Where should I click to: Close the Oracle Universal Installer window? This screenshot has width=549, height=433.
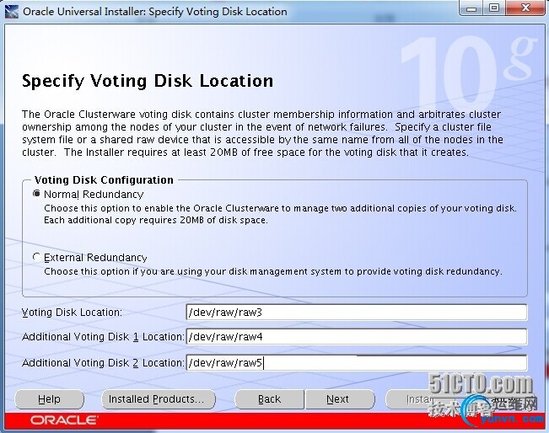pos(525,8)
